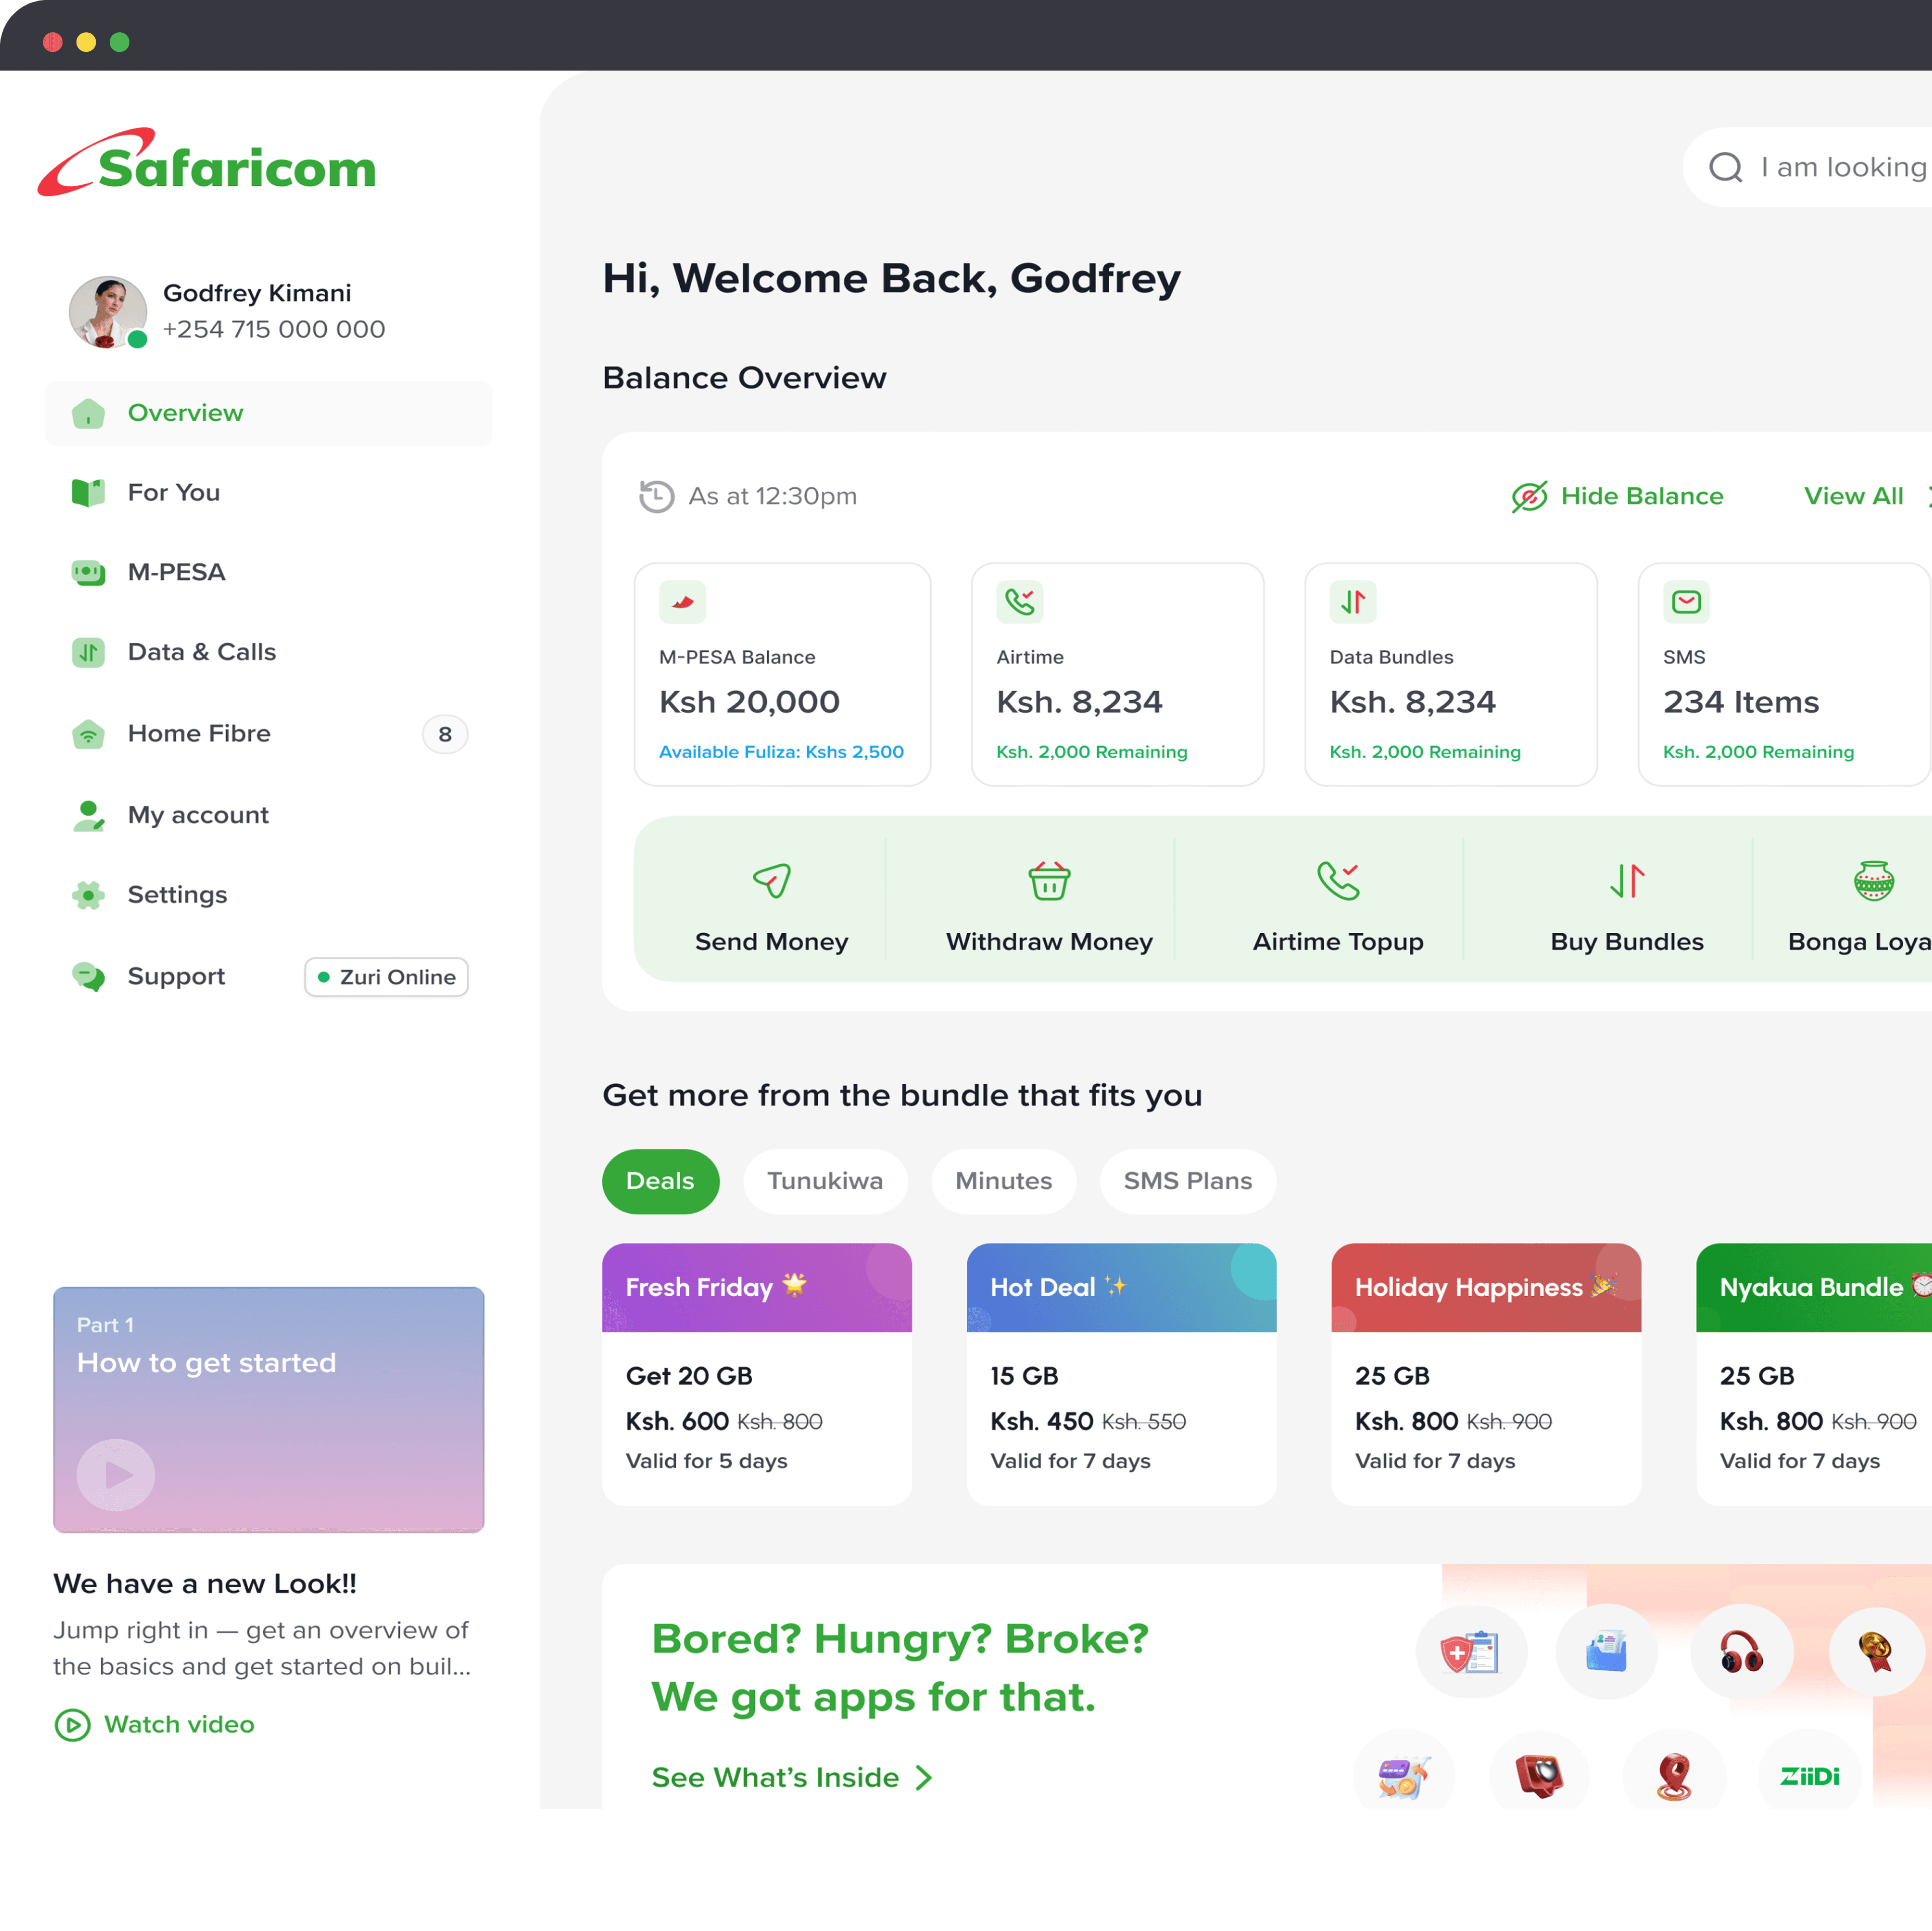Open My account sidebar item
1932x1931 pixels.
coord(268,815)
